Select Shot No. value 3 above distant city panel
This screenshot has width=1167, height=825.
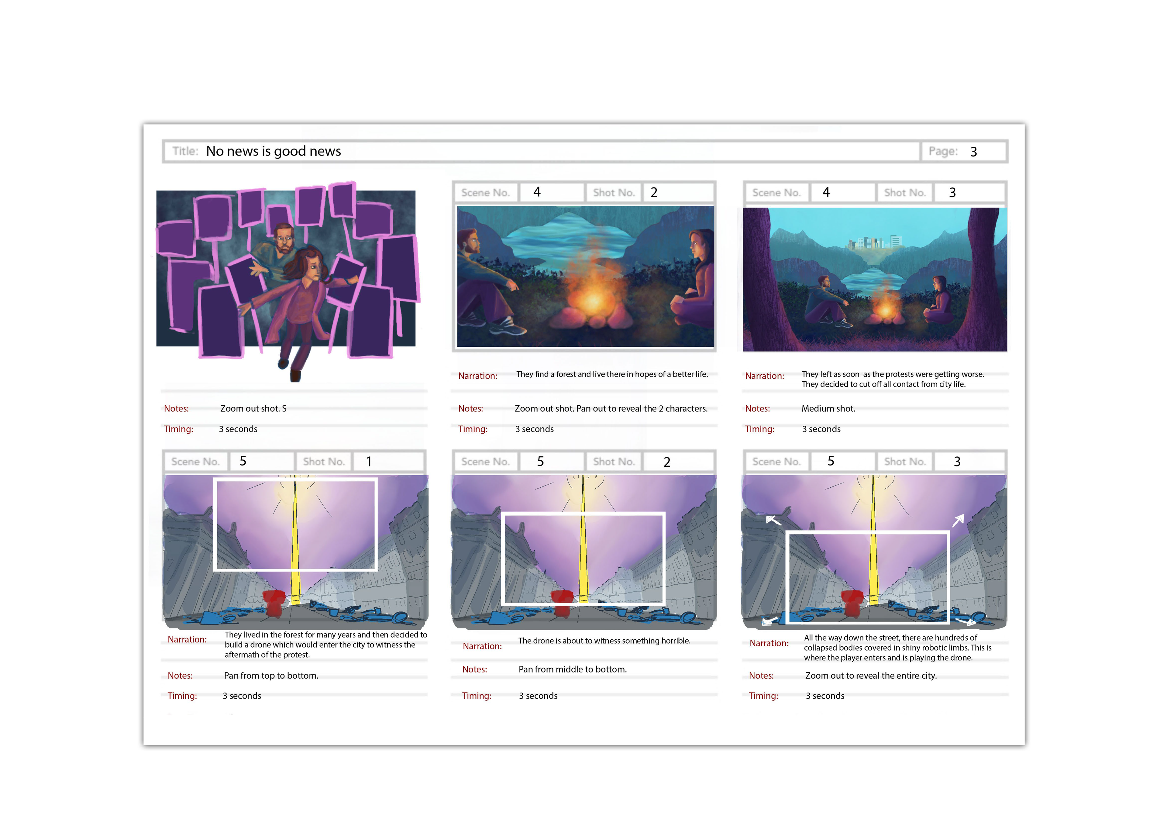pos(952,193)
